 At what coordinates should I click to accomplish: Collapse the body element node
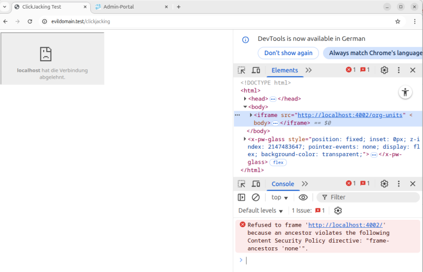pos(245,107)
